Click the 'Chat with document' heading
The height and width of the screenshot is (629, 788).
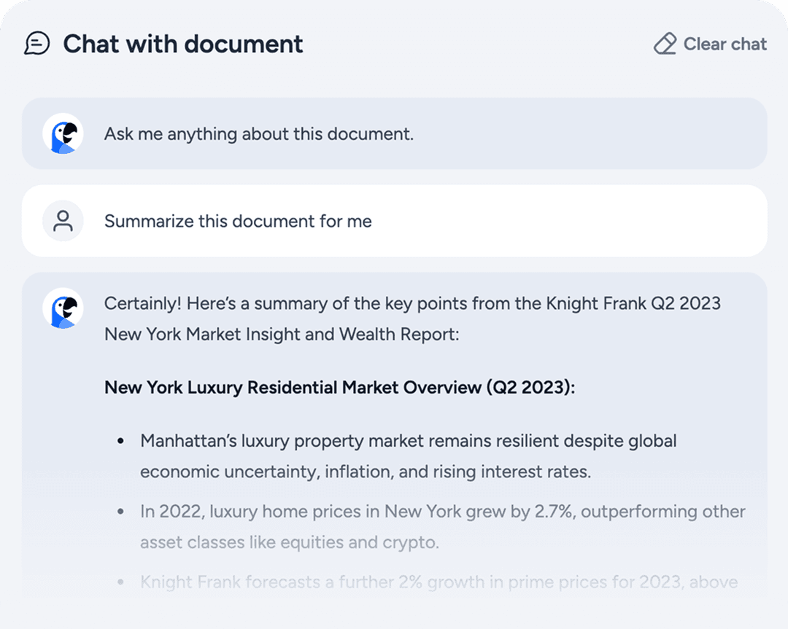click(x=182, y=44)
